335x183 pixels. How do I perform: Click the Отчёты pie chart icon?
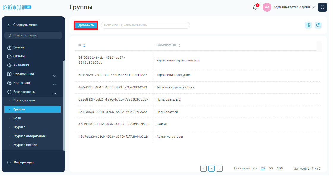(x=9, y=56)
